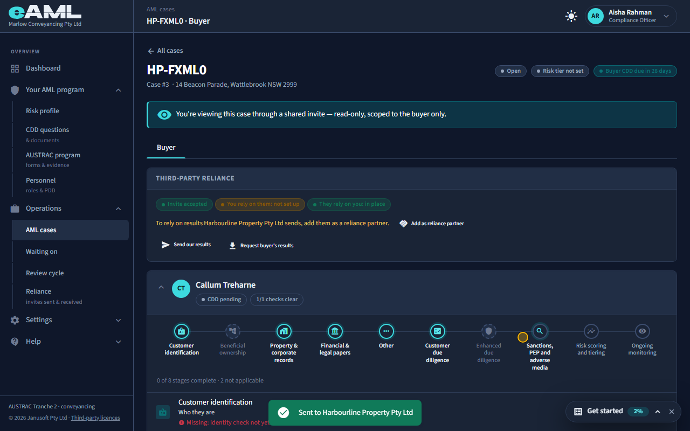The width and height of the screenshot is (690, 431).
Task: Click the AR user avatar
Action: [x=595, y=16]
